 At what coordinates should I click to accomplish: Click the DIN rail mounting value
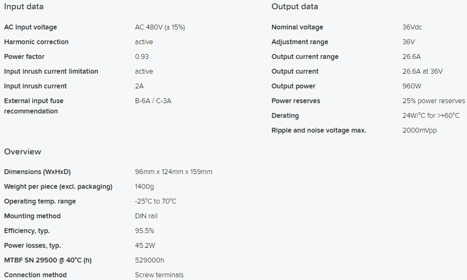(146, 216)
